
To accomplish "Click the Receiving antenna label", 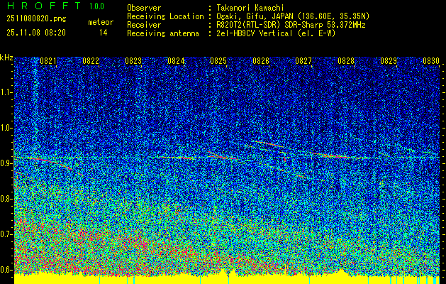I will (x=163, y=33).
